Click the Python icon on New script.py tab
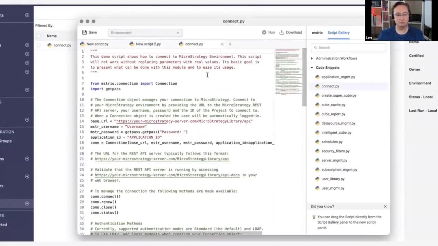 pos(82,44)
